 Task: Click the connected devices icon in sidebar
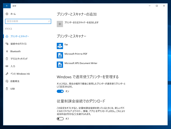pos(7,44)
